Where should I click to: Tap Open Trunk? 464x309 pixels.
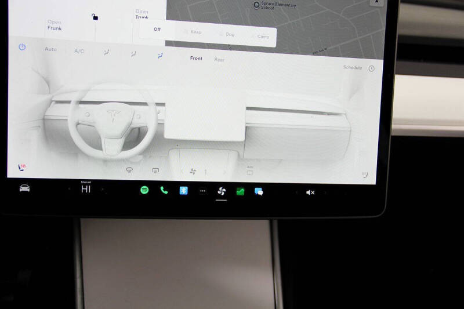click(142, 14)
